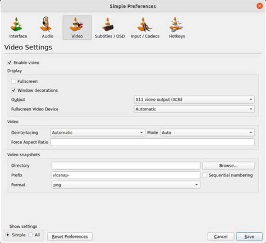The image size is (266, 243).
Task: Enable Sequential numbering for snapshots
Action: pyautogui.click(x=205, y=175)
